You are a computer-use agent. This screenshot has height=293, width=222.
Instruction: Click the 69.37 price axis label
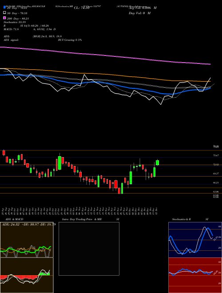coord(216,174)
